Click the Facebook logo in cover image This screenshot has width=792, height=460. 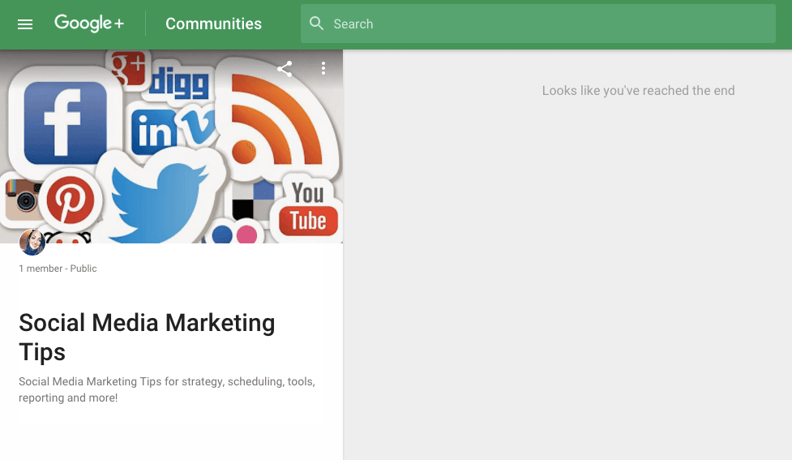[65, 122]
